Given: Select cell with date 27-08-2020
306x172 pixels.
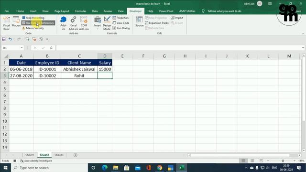Looking at the screenshot, I should [21, 75].
